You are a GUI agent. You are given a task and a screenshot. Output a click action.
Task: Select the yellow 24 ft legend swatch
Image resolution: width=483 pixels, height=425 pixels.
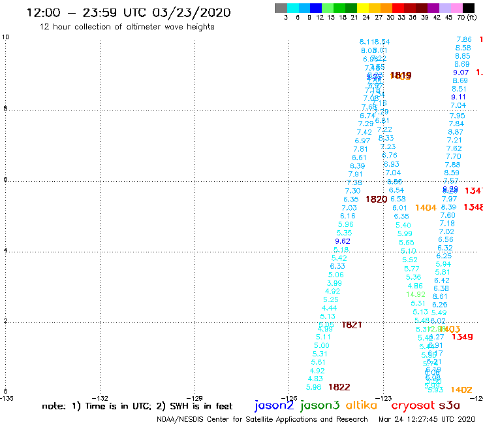[x=363, y=8]
